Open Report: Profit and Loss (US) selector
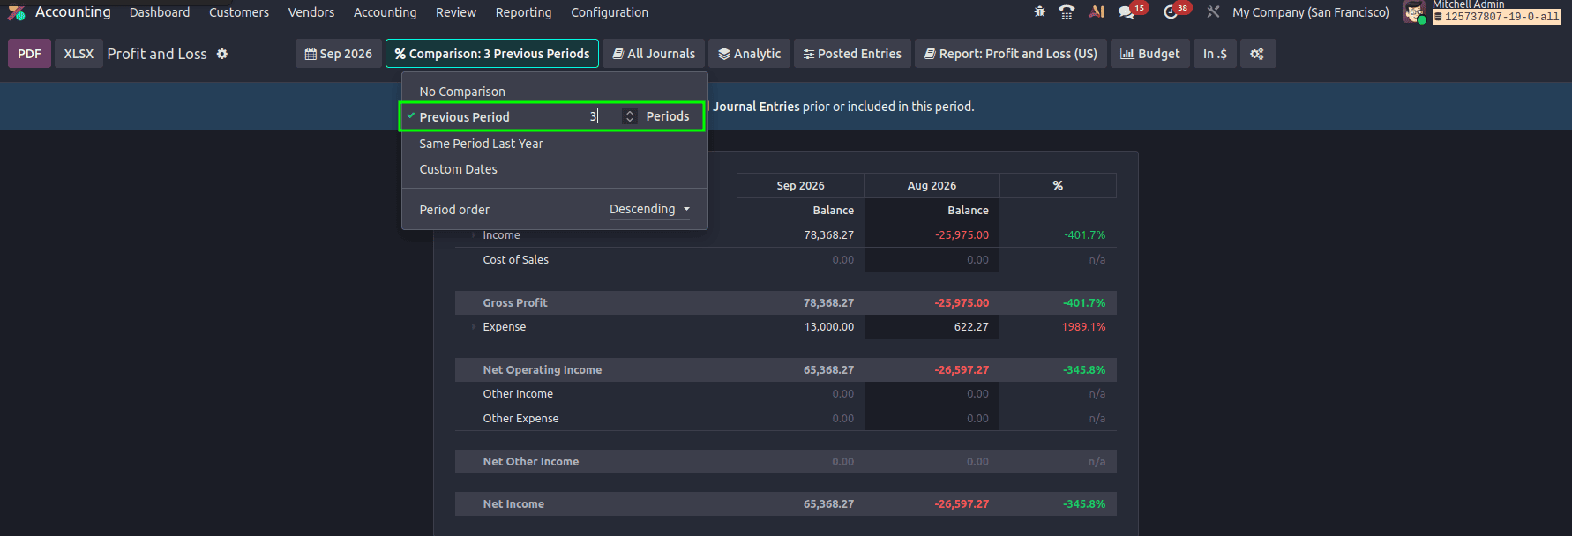 [1011, 54]
